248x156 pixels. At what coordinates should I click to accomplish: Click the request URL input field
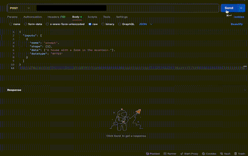click(126, 8)
